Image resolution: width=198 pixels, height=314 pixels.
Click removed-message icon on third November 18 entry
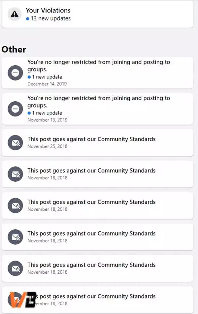15,237
